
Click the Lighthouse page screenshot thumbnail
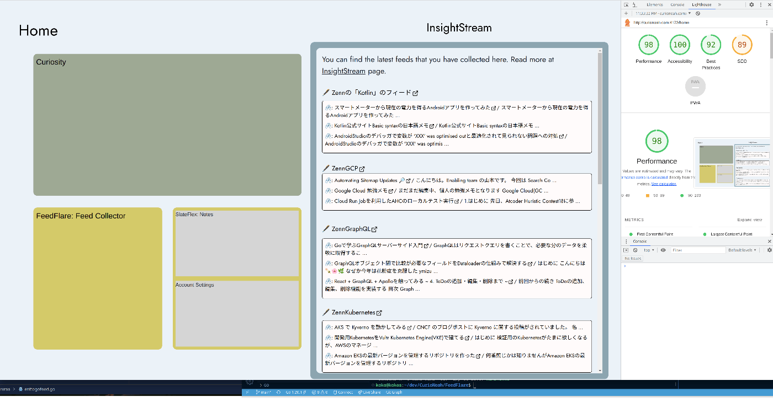732,162
